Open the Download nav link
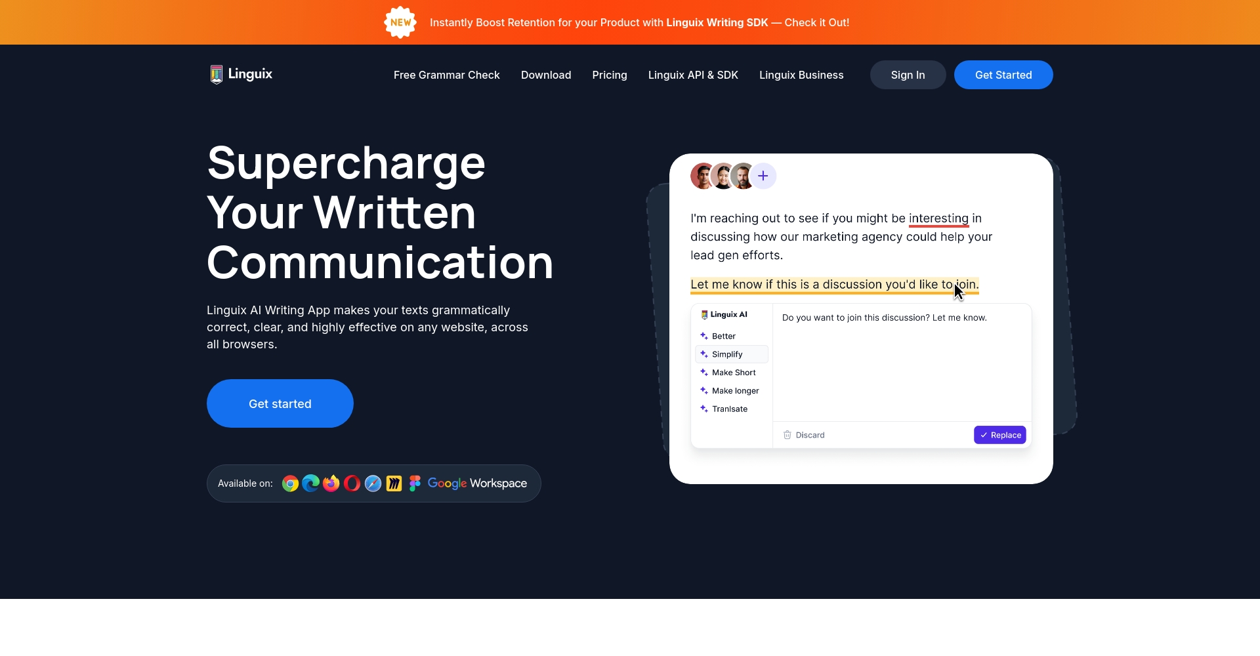Viewport: 1260px width, 656px height. pyautogui.click(x=545, y=75)
